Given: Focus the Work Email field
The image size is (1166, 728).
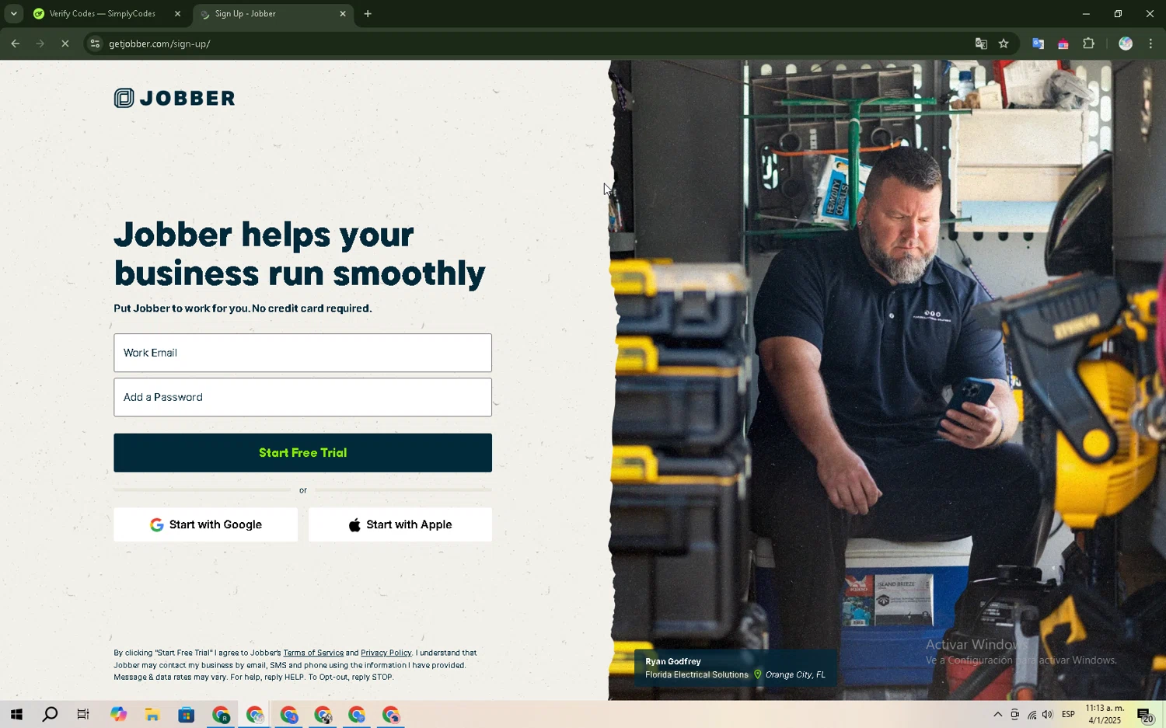Looking at the screenshot, I should coord(302,353).
